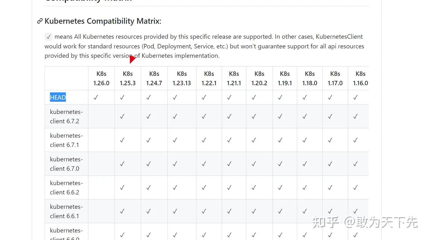The image size is (429, 240).
Task: Click the red triangle marker above the table
Action: (132, 59)
